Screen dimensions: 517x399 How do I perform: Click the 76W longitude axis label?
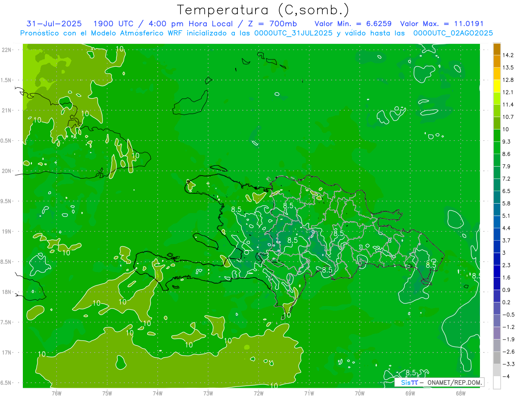pos(56,393)
